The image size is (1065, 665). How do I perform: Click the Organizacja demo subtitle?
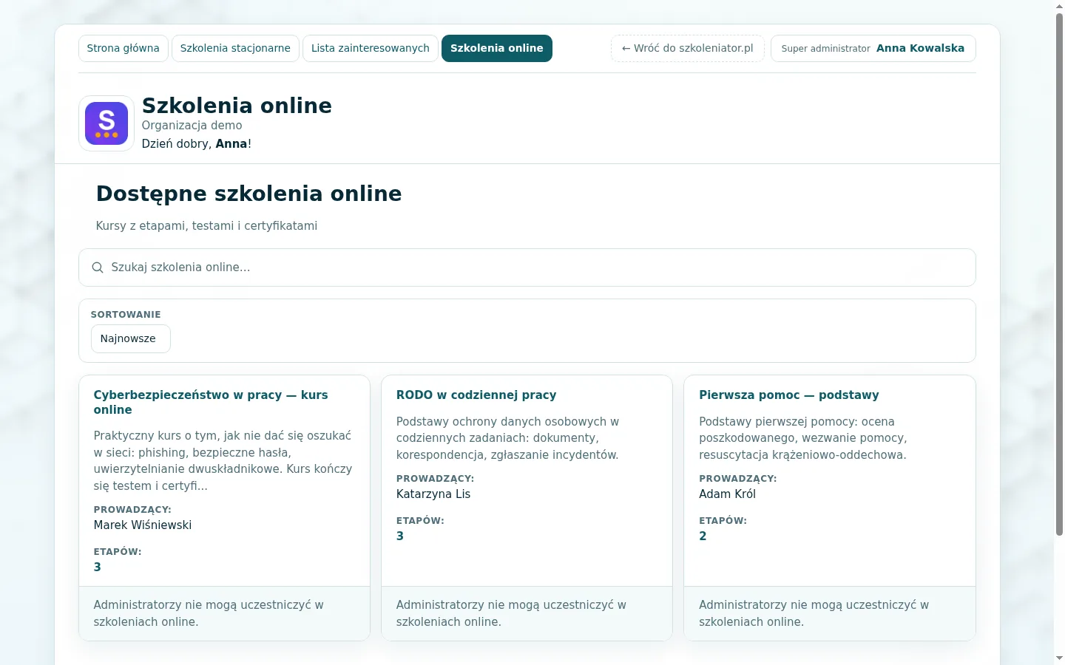click(x=192, y=126)
